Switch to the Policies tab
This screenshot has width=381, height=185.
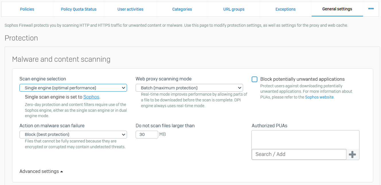(27, 9)
